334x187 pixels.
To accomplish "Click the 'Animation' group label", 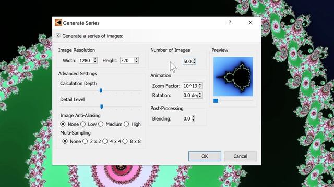I will click(x=161, y=75).
